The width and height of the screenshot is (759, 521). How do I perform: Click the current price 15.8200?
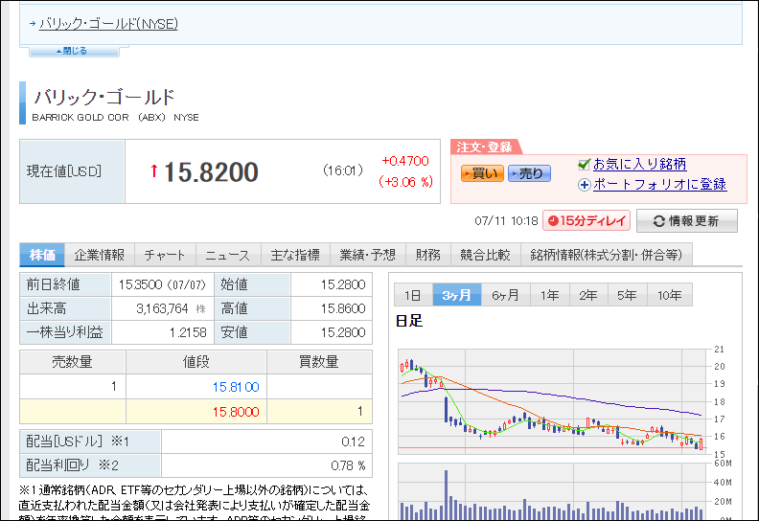(211, 172)
